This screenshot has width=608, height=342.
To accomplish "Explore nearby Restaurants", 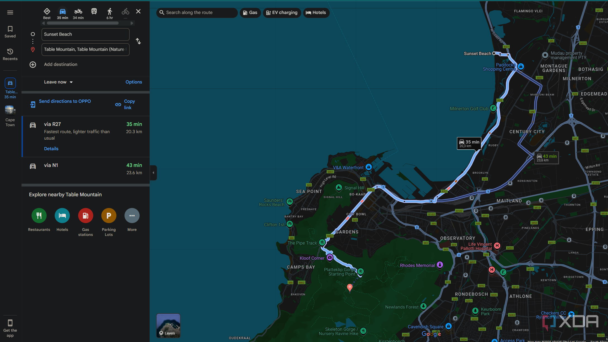I will (39, 220).
